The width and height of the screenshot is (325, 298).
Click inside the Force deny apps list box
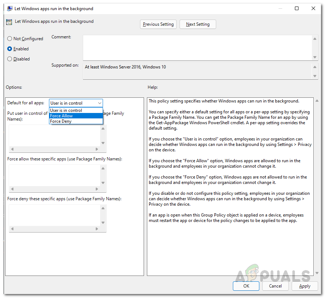tap(55, 215)
